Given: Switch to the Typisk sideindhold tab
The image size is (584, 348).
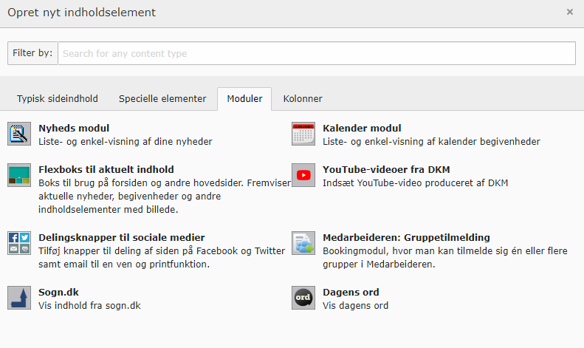Looking at the screenshot, I should tap(58, 99).
